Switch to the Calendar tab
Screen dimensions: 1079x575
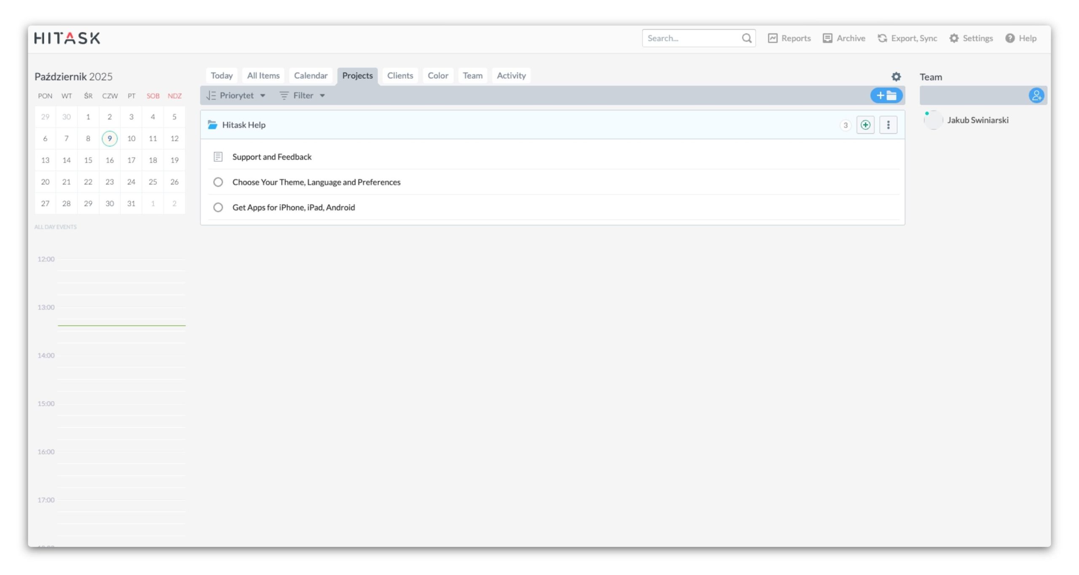click(311, 76)
